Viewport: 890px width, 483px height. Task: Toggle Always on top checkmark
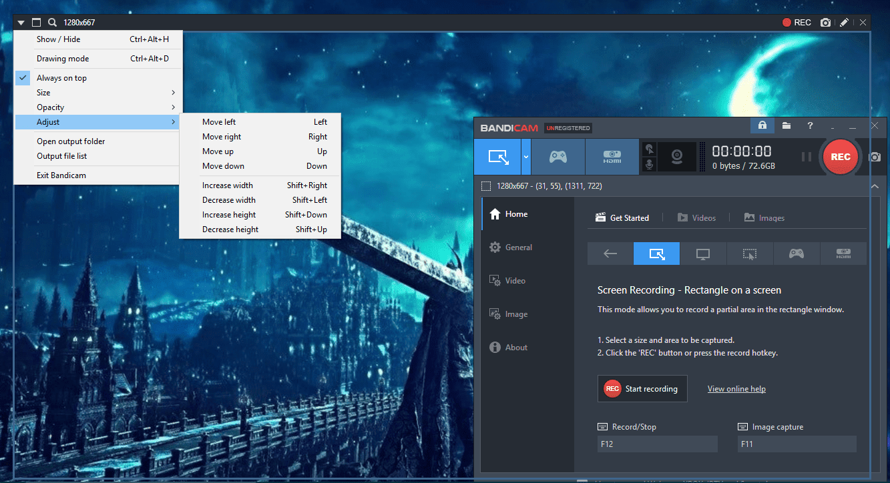pos(98,78)
